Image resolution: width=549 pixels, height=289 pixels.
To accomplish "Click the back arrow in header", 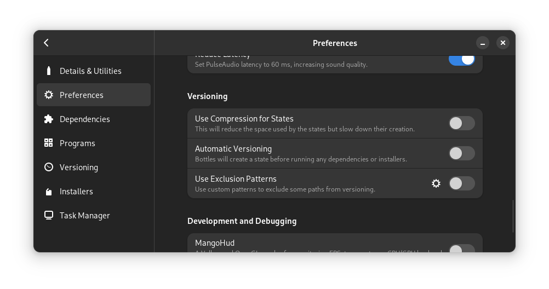I will [x=47, y=43].
